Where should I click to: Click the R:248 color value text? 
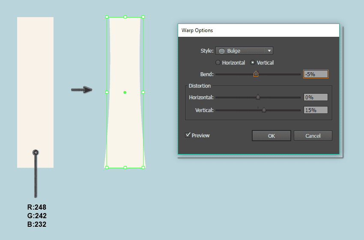point(37,207)
